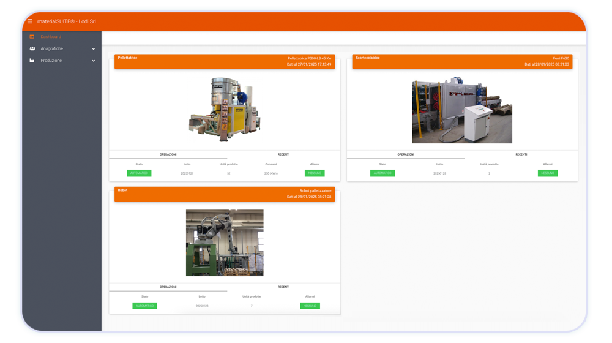
Task: Open RECENTI tab in Scortecciatrice card
Action: point(521,154)
